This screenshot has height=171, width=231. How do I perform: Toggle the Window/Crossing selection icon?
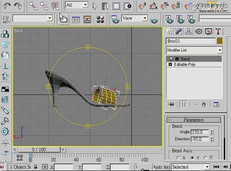127,6
